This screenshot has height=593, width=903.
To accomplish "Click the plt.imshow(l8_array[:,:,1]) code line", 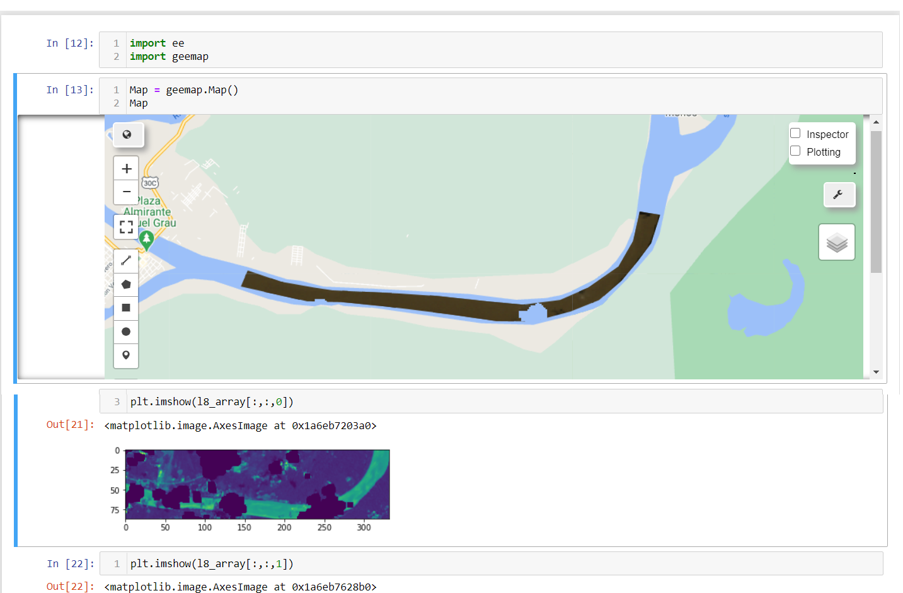I will [x=211, y=563].
